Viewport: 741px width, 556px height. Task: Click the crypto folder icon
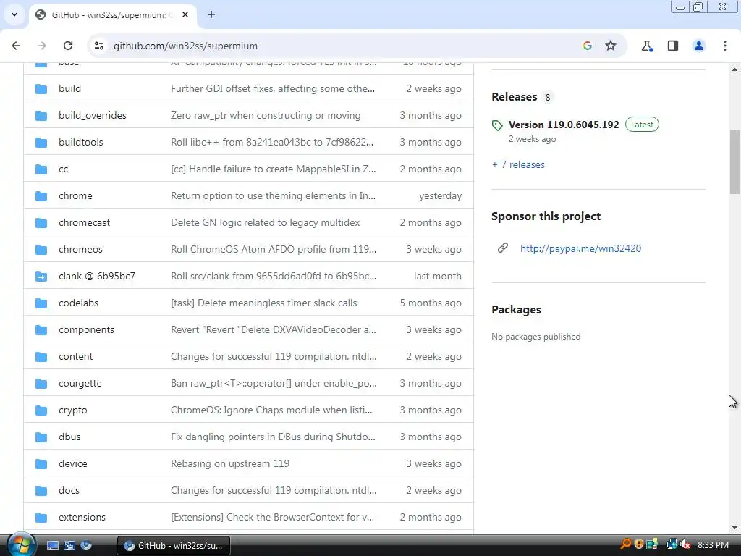[41, 410]
